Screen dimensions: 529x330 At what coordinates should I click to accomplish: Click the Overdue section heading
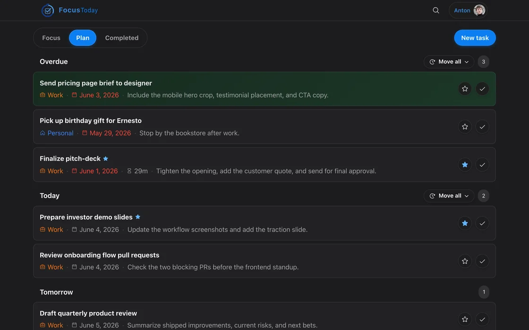coord(54,62)
